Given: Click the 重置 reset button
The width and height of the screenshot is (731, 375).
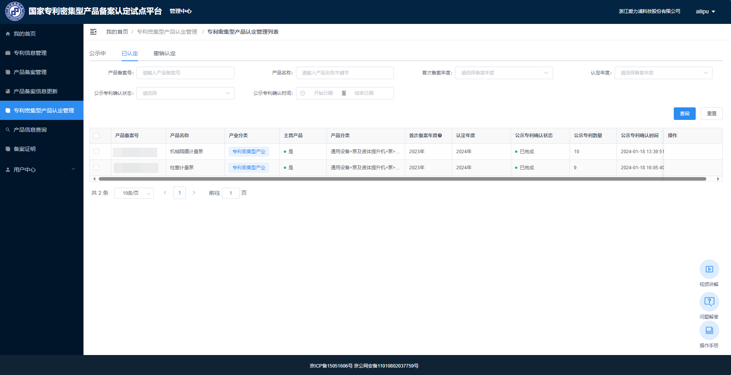Looking at the screenshot, I should point(712,114).
